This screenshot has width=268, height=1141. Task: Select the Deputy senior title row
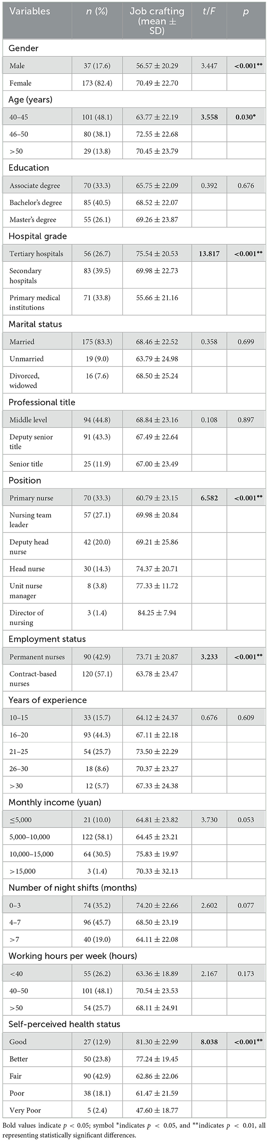pos(31,442)
